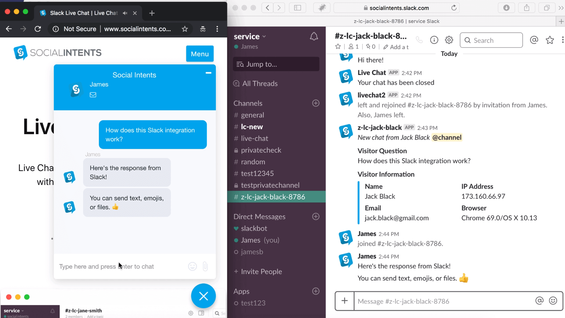Toggle the Safari sidebar button

tap(298, 8)
